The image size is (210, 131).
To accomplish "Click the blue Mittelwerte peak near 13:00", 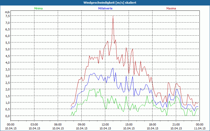I will coord(113,68).
